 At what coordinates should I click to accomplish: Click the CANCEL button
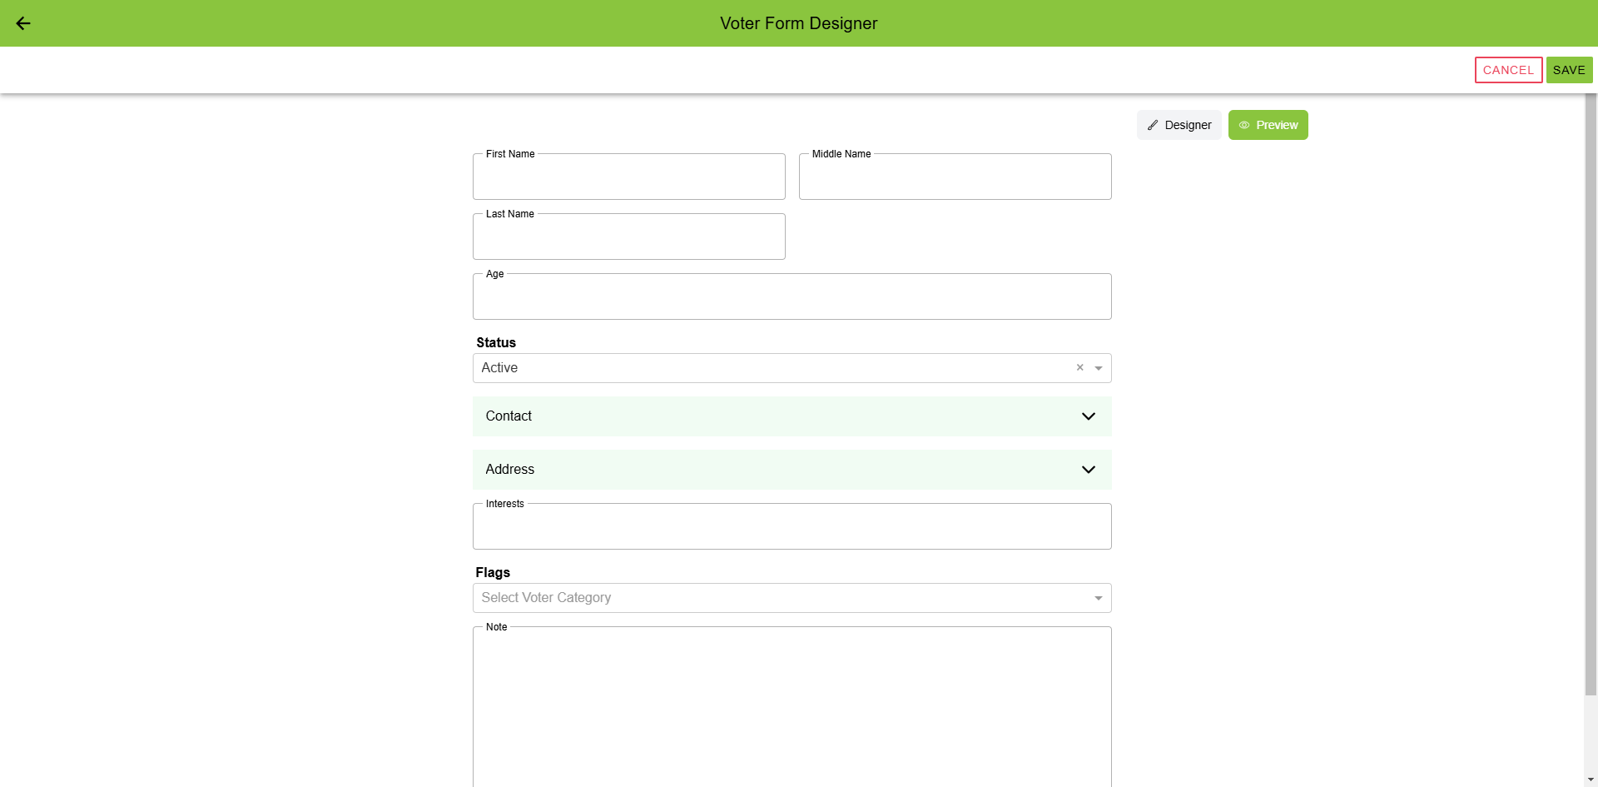point(1508,70)
